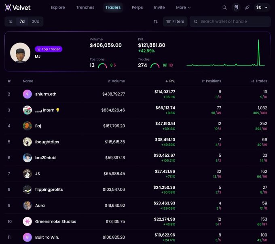
Task: Sort table by Positions column
Action: 212,81
